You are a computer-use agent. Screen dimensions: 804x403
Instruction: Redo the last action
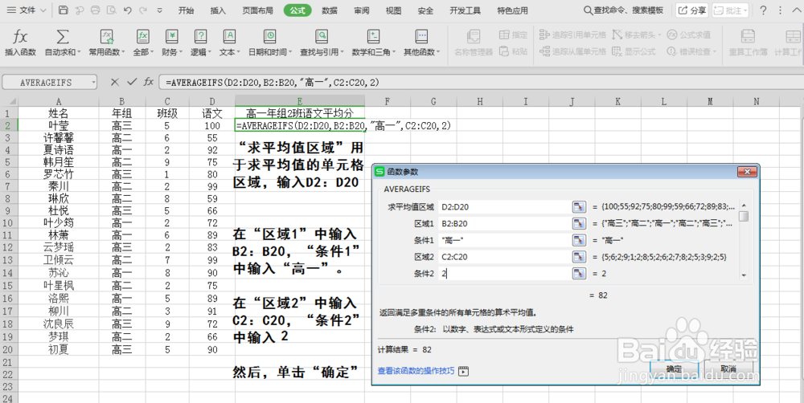click(x=143, y=10)
